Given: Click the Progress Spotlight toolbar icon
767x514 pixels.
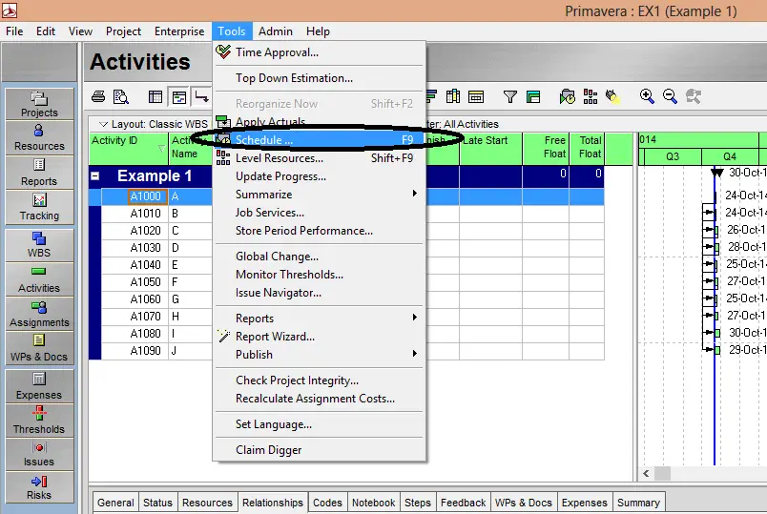Looking at the screenshot, I should [612, 97].
